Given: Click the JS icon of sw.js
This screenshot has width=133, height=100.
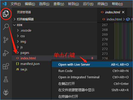Looking at the screenshot, I should point(17,69).
